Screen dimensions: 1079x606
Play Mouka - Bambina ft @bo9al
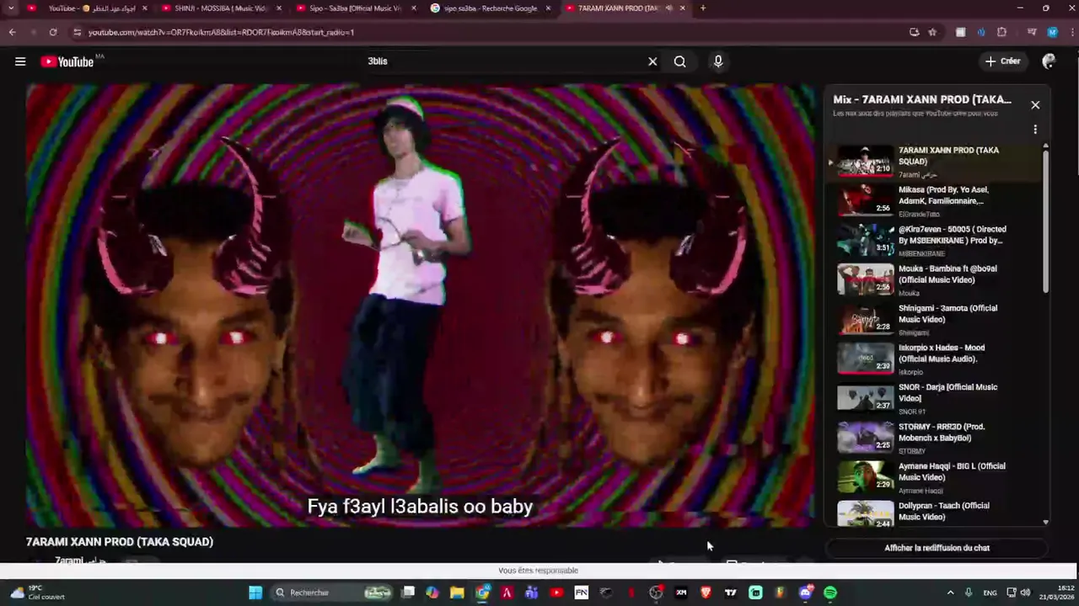pyautogui.click(x=936, y=280)
